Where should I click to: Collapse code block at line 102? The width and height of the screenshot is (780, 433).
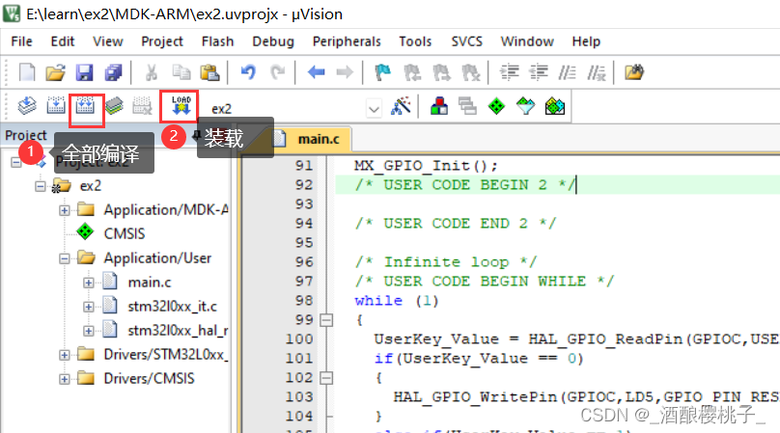(326, 378)
